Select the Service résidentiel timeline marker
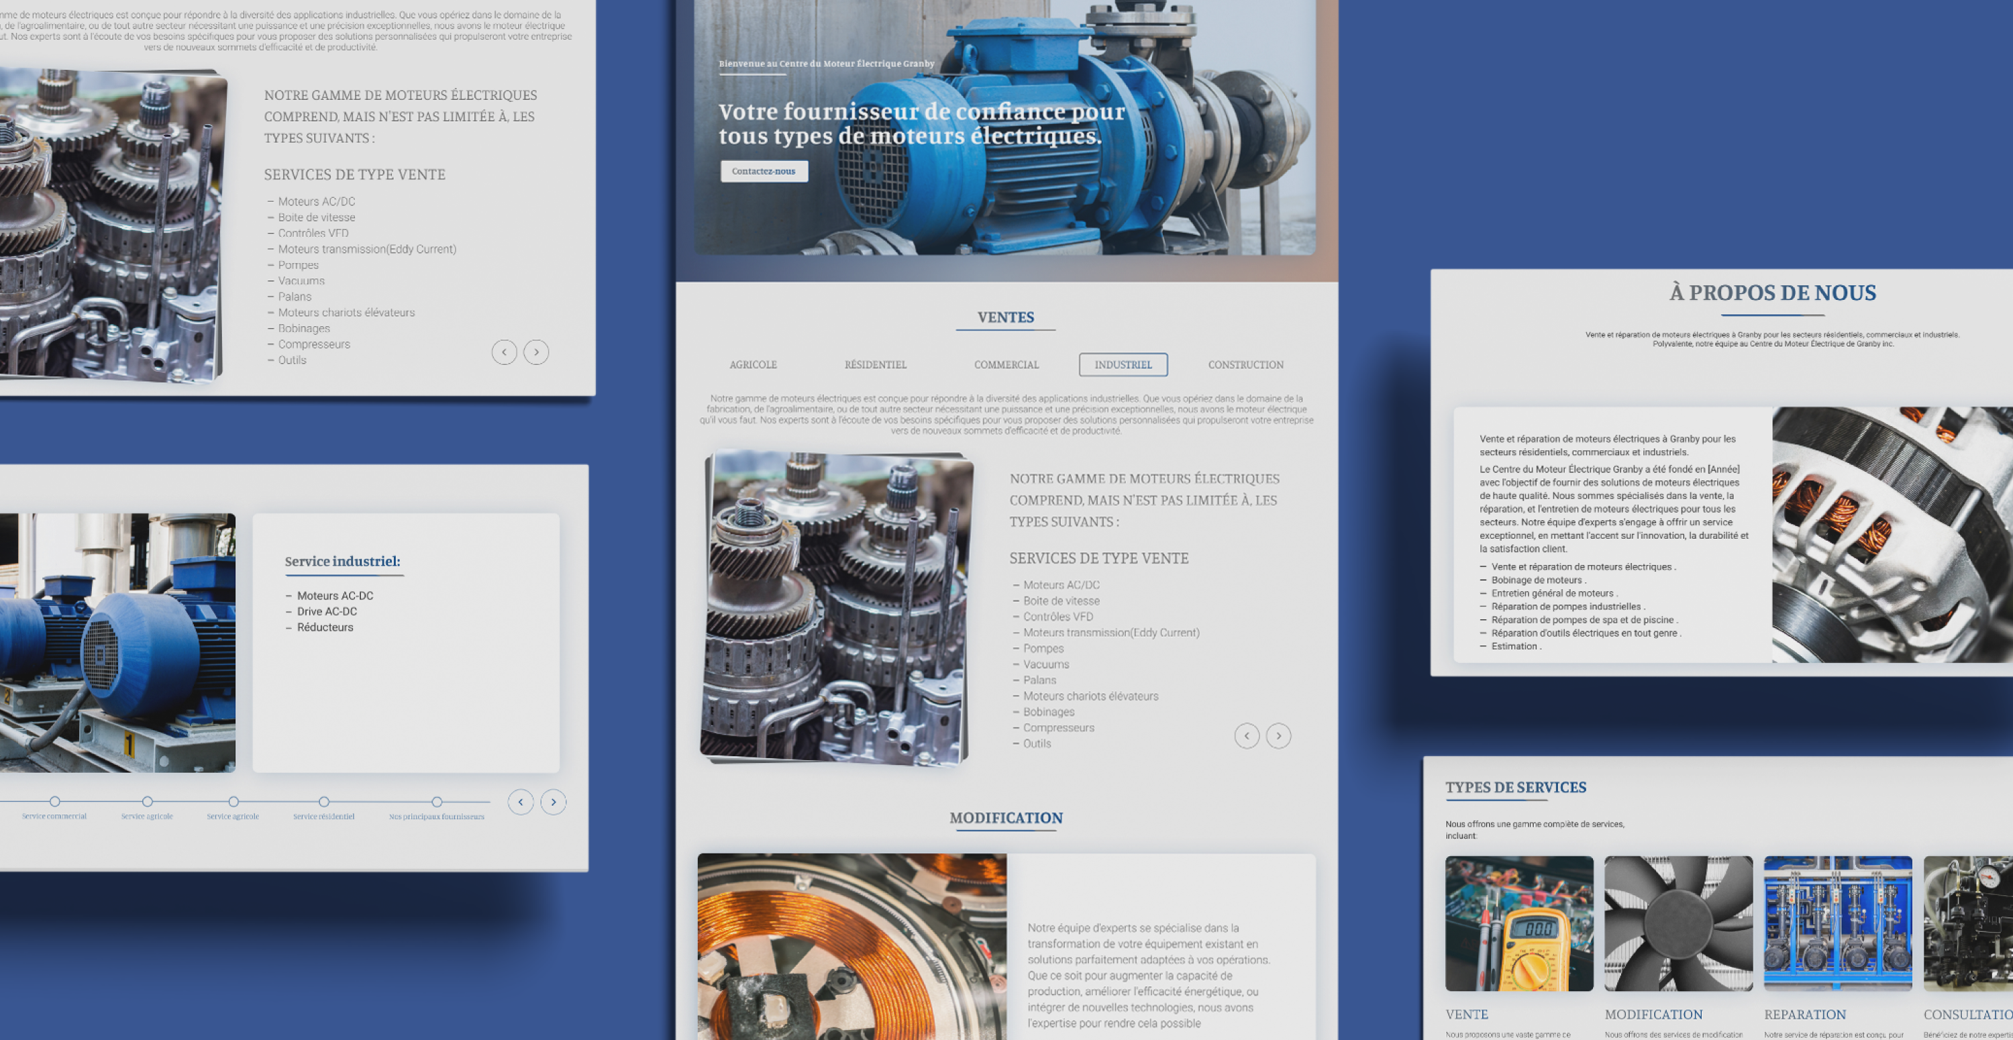The width and height of the screenshot is (2013, 1040). [323, 802]
